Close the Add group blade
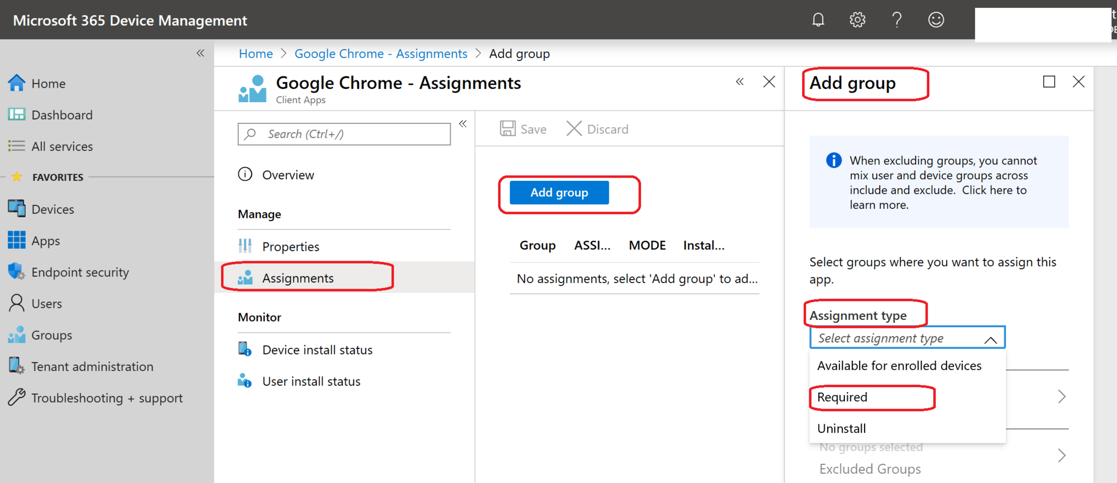This screenshot has height=483, width=1117. pyautogui.click(x=1078, y=82)
